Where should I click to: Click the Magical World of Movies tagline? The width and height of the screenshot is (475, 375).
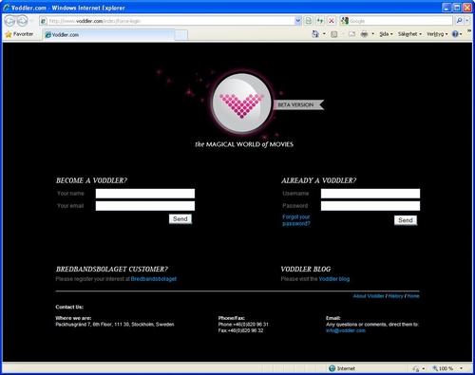[x=244, y=144]
